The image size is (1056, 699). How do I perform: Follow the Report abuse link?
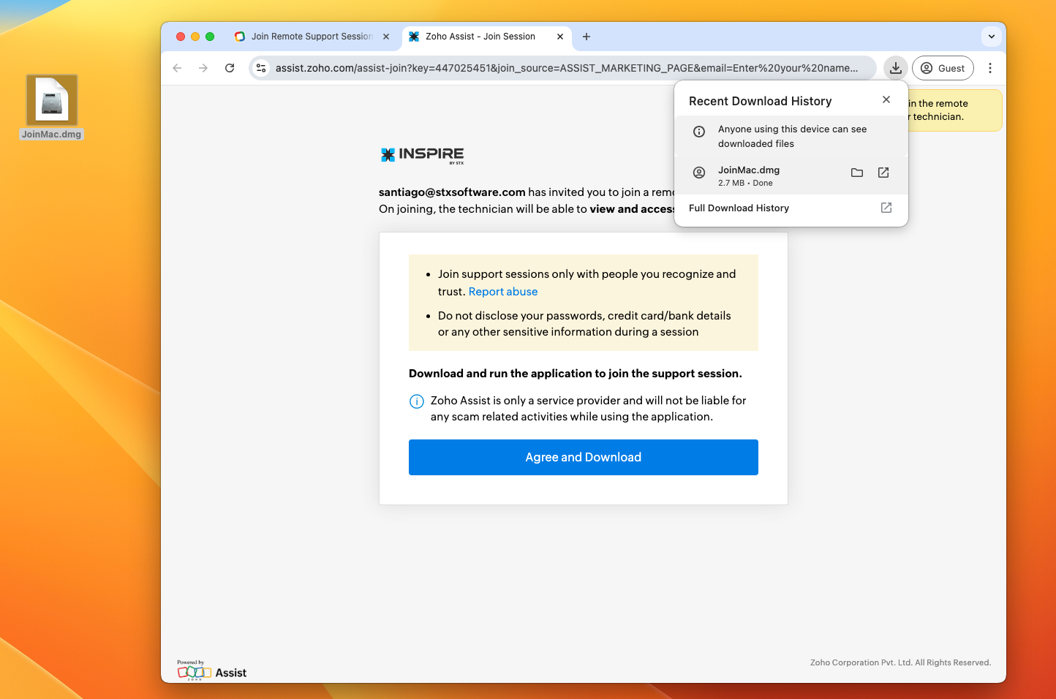[x=503, y=292]
